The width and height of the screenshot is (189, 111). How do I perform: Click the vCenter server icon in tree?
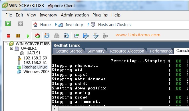(x=11, y=44)
